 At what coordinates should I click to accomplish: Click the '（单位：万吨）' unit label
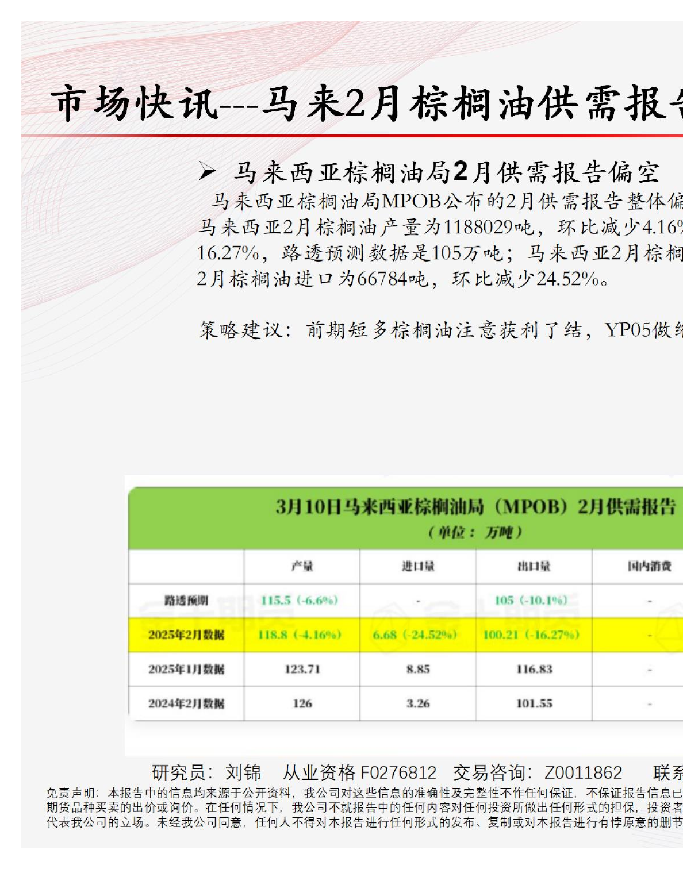(x=475, y=532)
